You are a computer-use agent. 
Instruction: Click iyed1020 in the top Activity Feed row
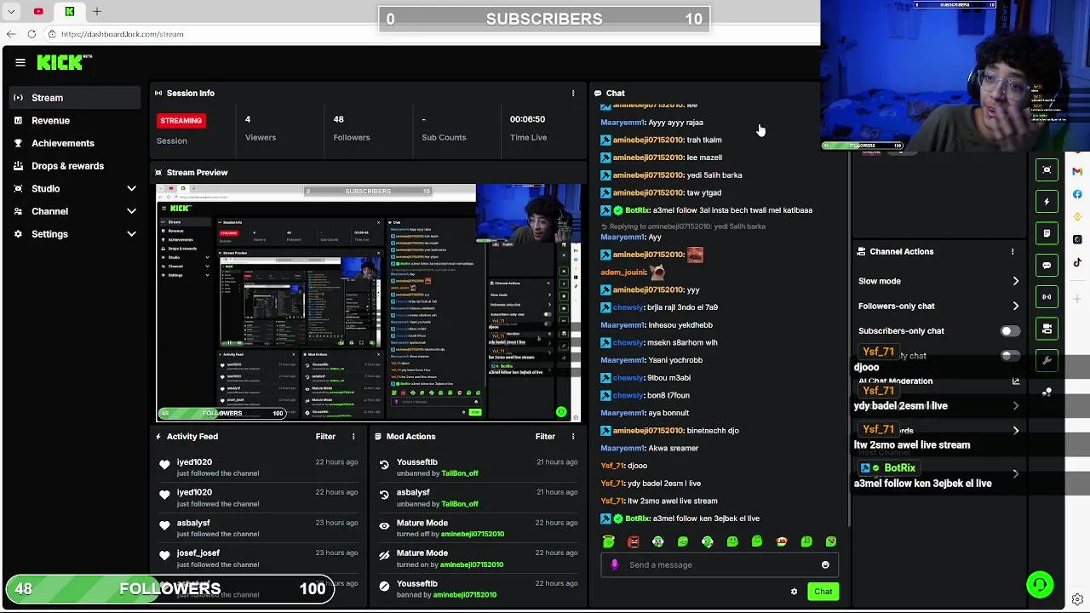pos(194,462)
